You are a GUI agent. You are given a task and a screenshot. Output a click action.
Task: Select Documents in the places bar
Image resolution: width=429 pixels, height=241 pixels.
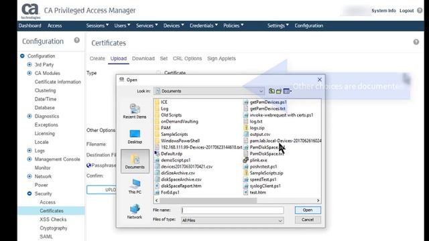(135, 161)
